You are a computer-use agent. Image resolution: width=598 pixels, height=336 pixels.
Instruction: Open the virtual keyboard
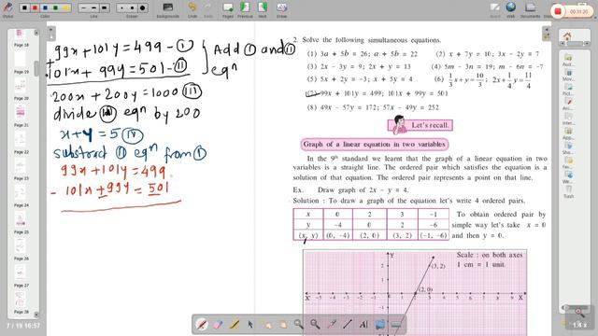396,324
